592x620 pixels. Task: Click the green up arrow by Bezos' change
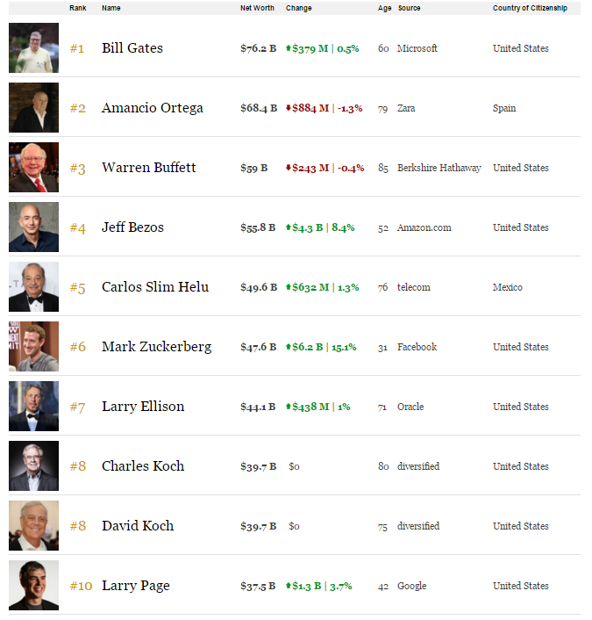click(289, 227)
